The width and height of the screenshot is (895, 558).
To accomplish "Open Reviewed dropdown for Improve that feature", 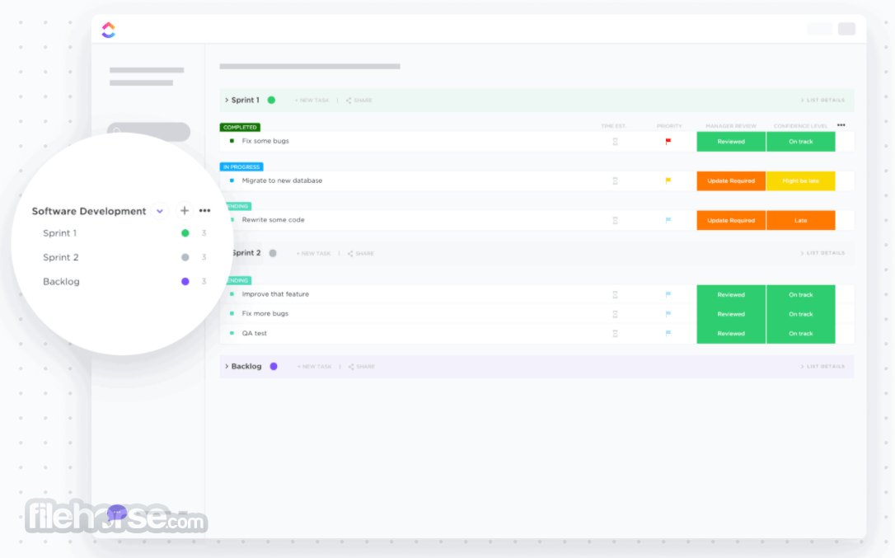I will tap(731, 295).
